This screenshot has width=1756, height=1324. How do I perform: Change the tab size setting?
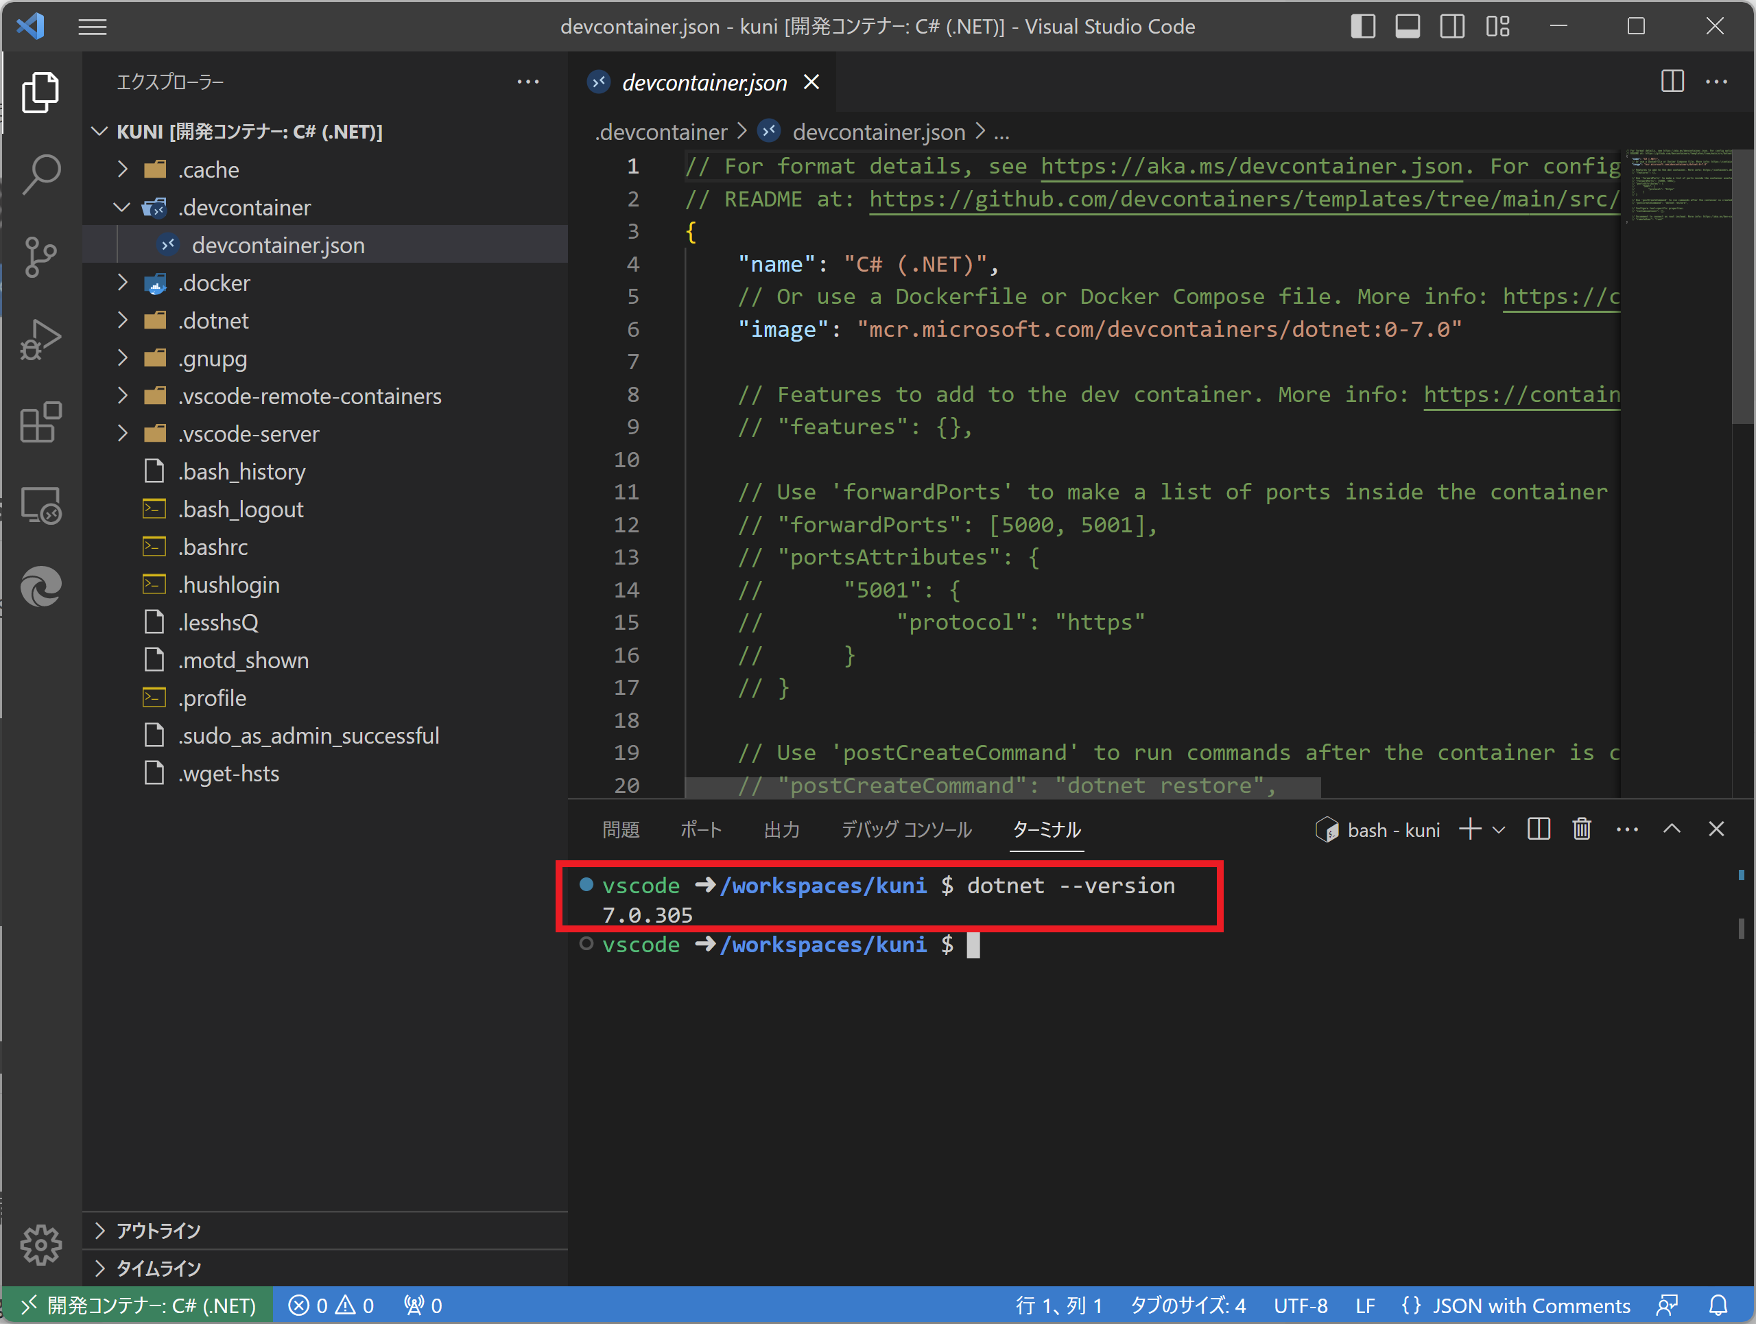1187,1305
